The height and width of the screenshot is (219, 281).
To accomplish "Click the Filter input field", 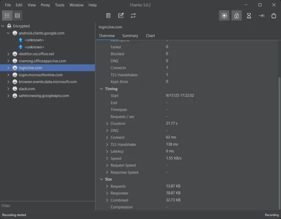I will (x=48, y=206).
